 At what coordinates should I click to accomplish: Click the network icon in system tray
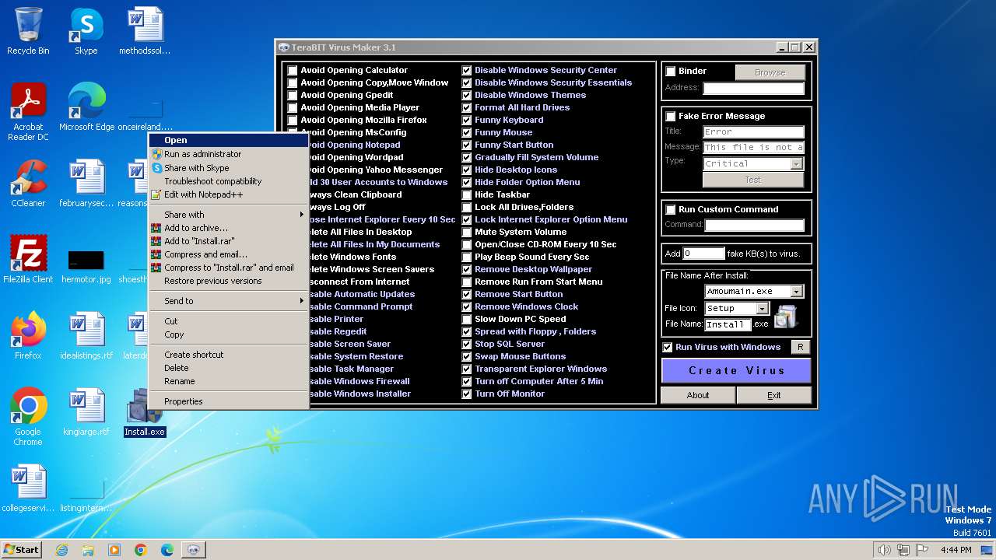coord(903,550)
